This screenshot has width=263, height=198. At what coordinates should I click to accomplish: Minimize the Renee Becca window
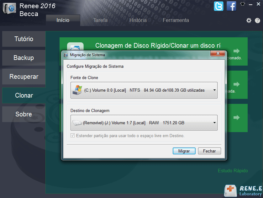[250, 4]
